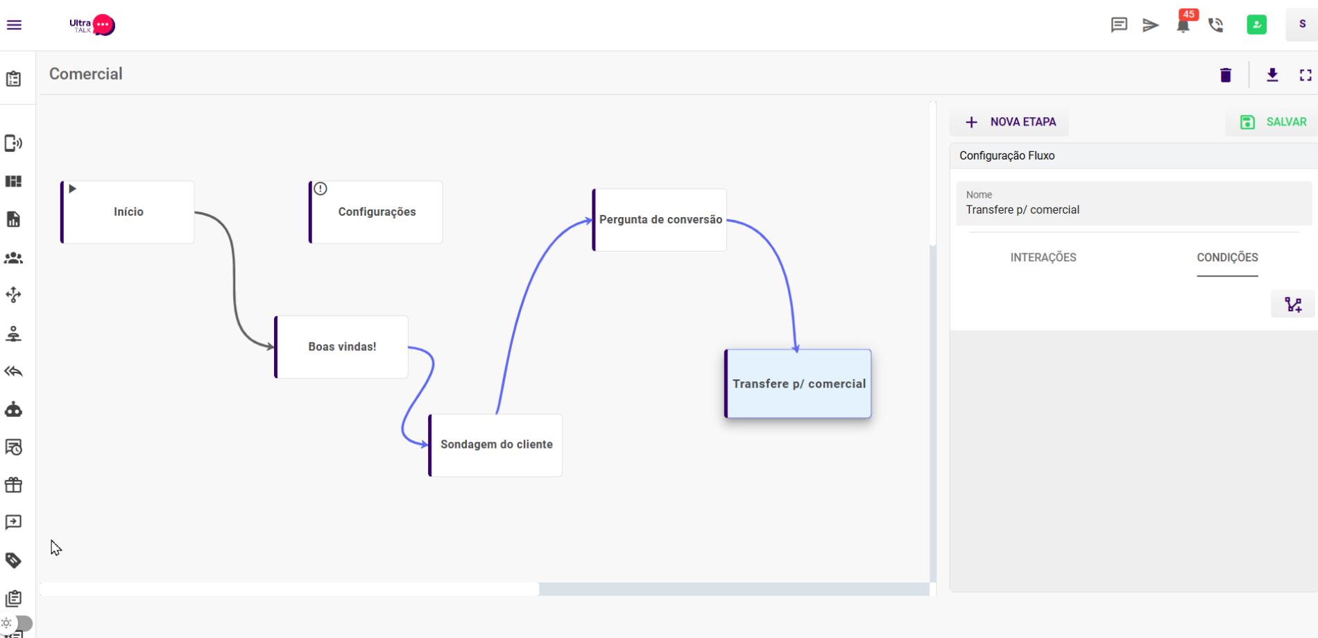This screenshot has width=1318, height=638.
Task: Click the send paper-plane icon
Action: click(1151, 25)
